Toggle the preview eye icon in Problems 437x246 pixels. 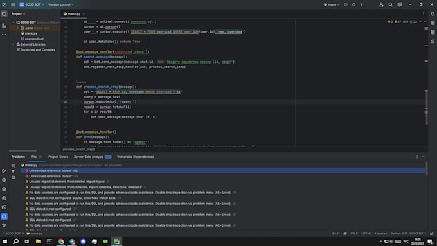(13, 166)
